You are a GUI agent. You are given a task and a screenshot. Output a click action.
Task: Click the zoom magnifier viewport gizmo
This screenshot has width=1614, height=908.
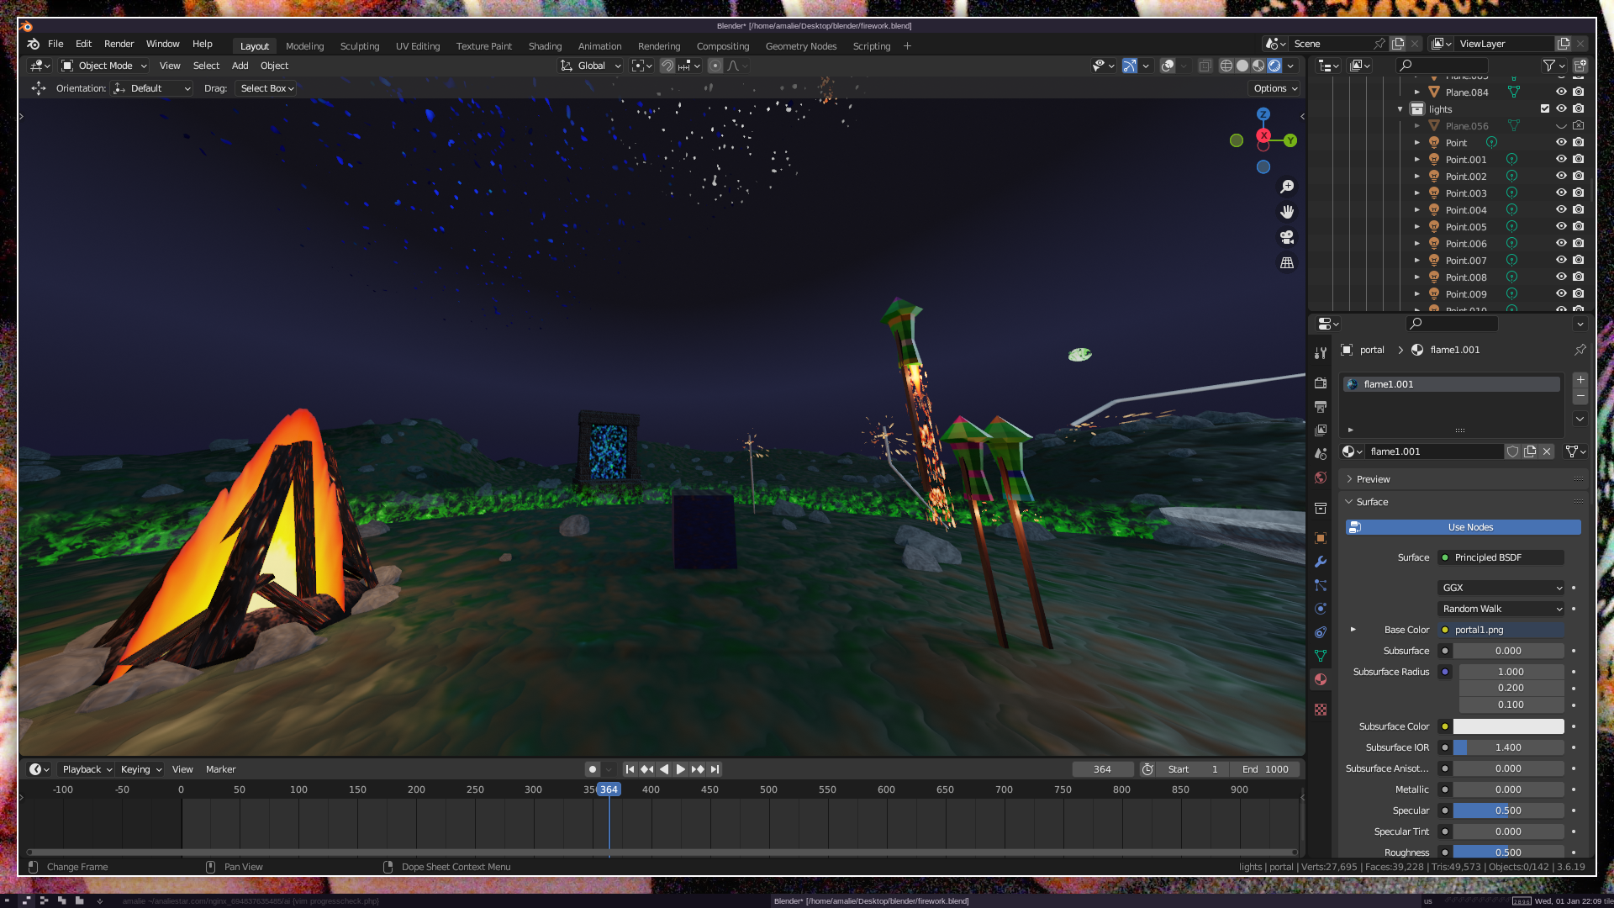coord(1287,187)
